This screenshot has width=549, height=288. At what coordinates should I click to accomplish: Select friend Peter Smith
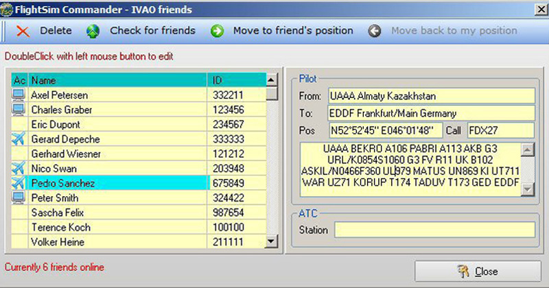[117, 197]
